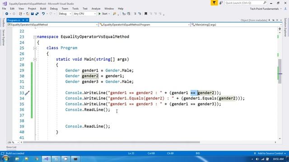Collapse the class Program outlining region
This screenshot has width=289, height=162.
[x=35, y=48]
